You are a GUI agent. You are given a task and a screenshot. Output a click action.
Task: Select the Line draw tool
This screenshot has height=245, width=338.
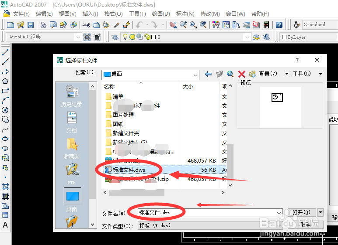pos(5,52)
